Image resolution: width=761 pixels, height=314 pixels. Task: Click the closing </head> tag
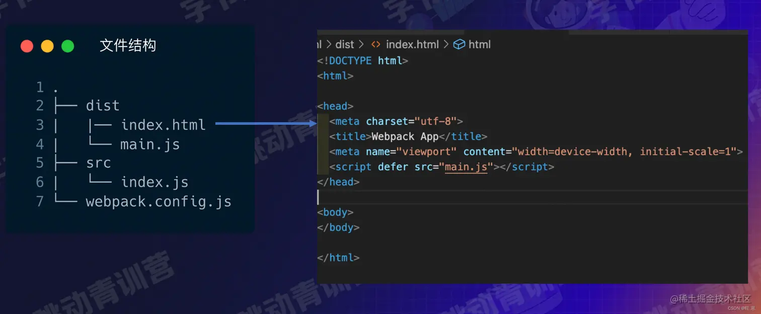338,182
